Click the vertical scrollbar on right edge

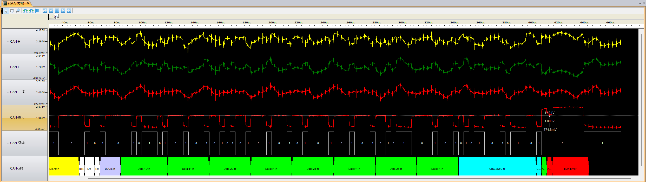click(x=641, y=100)
